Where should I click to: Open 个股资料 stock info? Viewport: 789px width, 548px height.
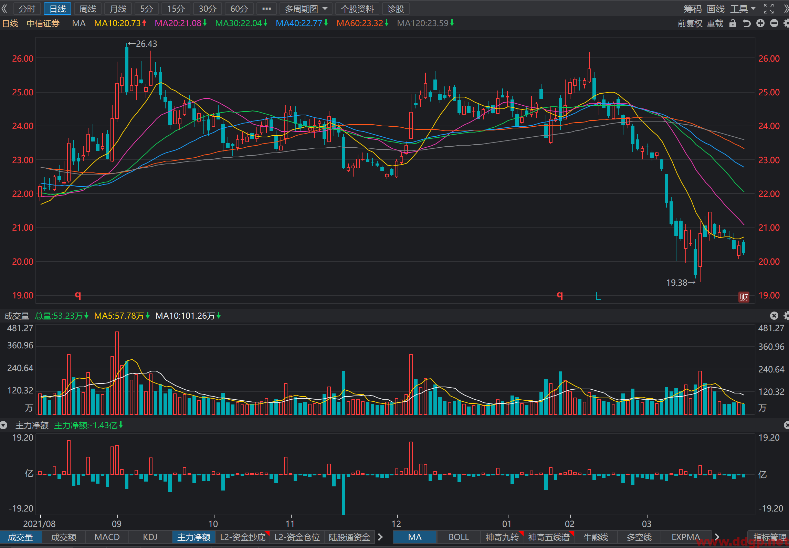pos(357,9)
